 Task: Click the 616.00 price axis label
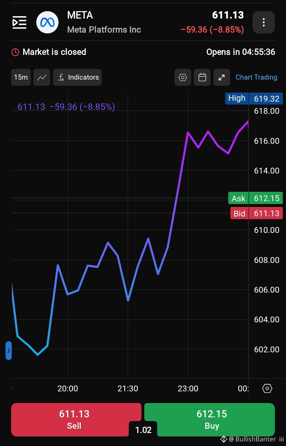[267, 141]
